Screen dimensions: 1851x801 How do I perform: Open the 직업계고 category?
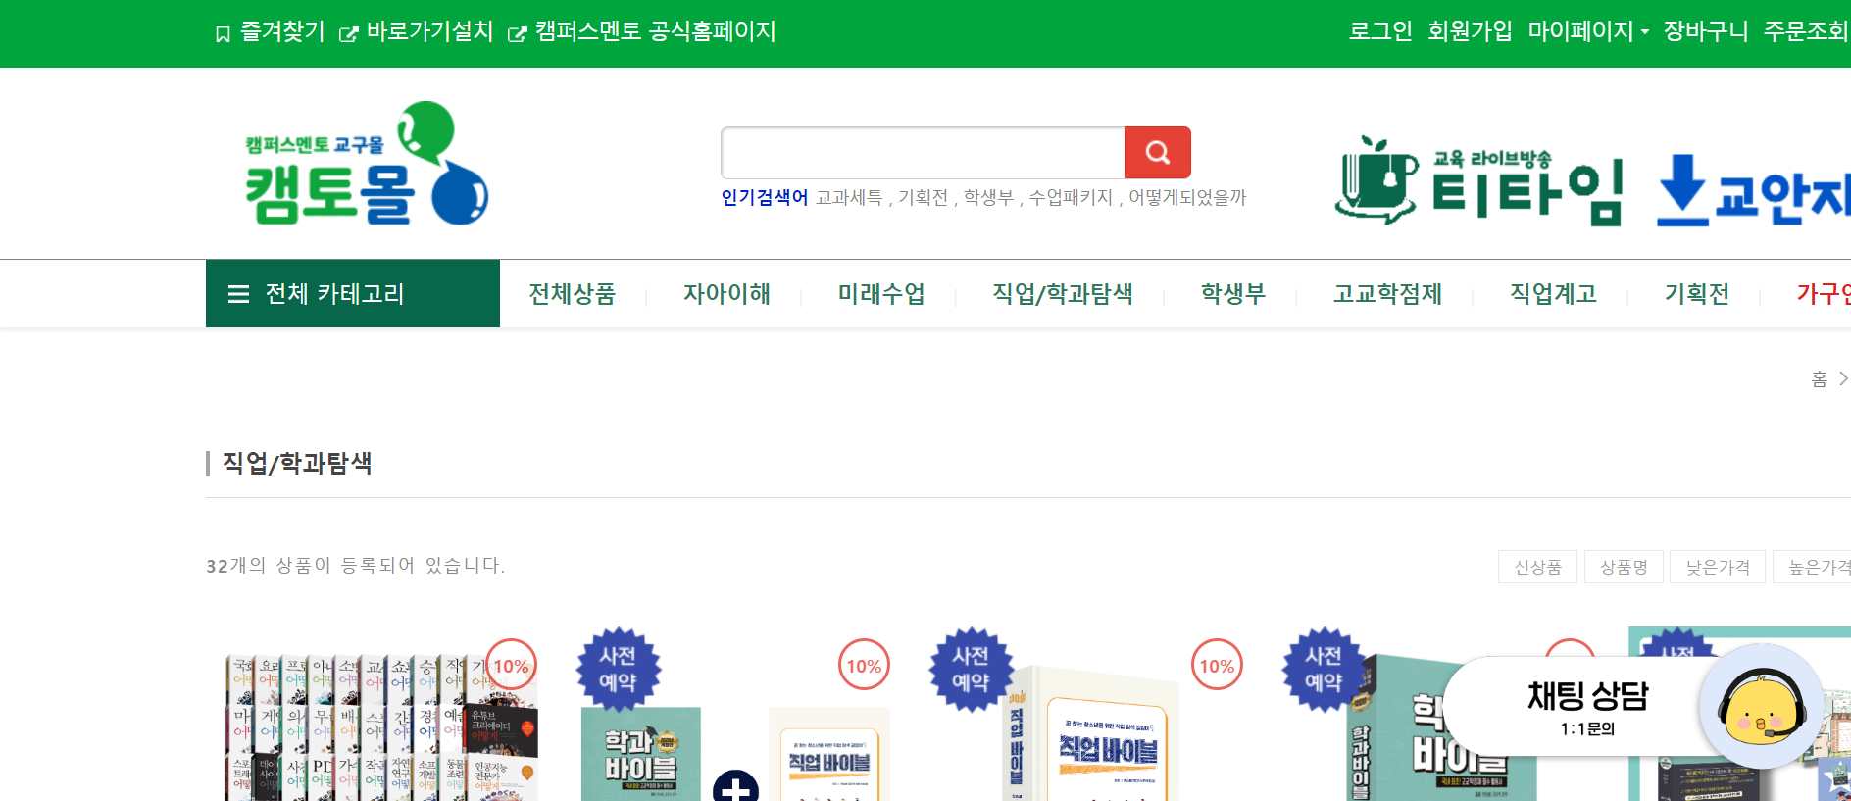(1553, 293)
